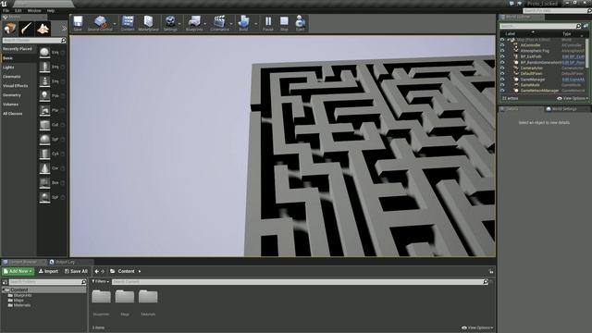Open Settings dropdown arrow
592x333 pixels.
[x=179, y=24]
